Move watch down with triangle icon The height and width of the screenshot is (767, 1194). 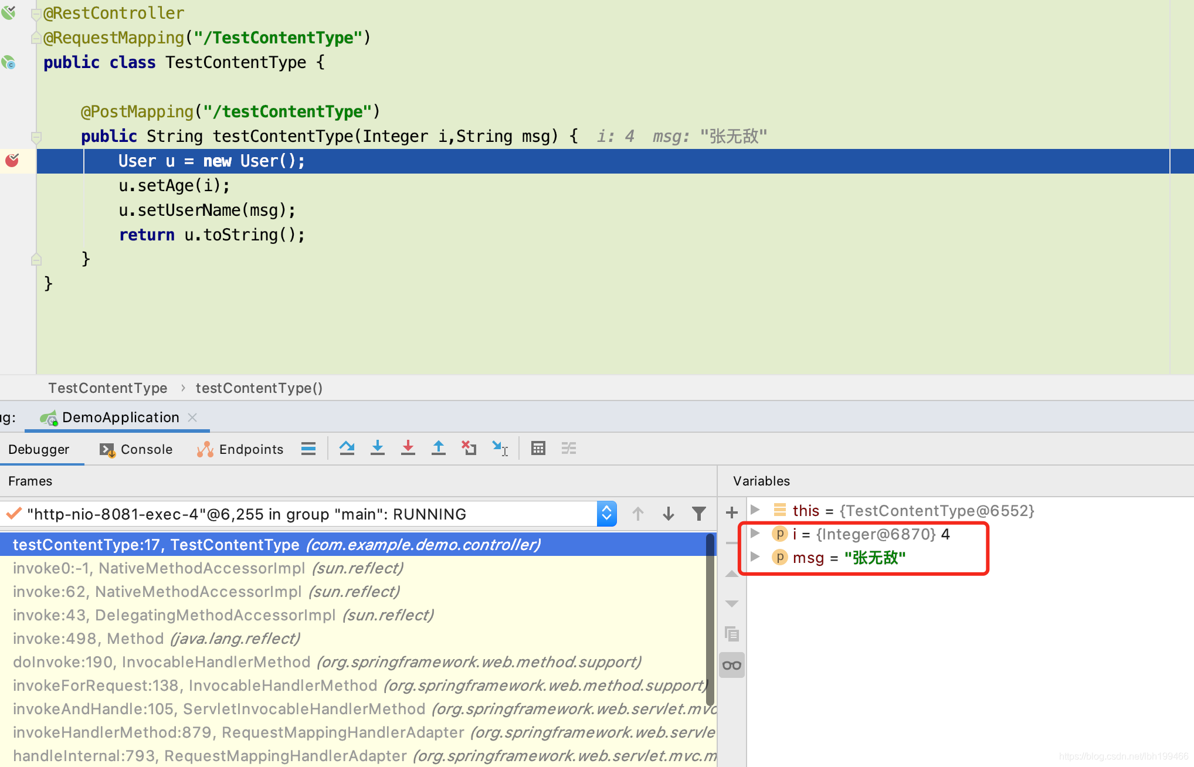click(732, 603)
